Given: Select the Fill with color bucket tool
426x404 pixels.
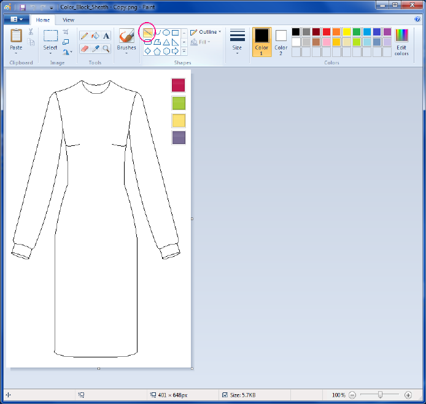Looking at the screenshot, I should coord(95,36).
